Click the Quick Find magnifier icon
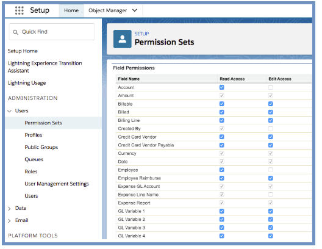The width and height of the screenshot is (322, 249). coord(16,32)
